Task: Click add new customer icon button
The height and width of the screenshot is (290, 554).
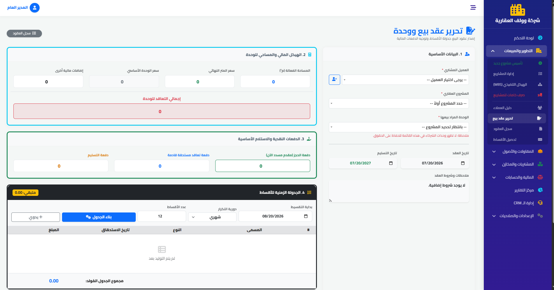Action: [x=334, y=80]
